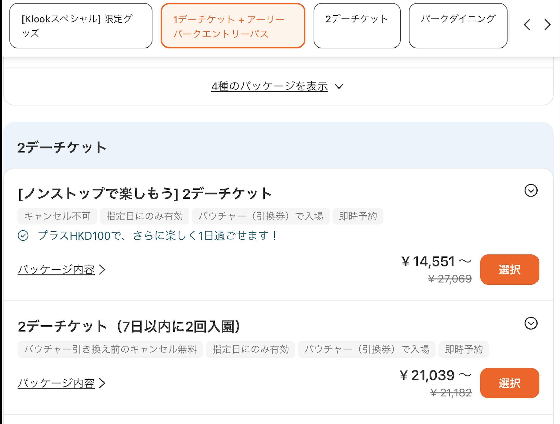Click the キャンセル不可 tag
The image size is (560, 424).
[57, 216]
